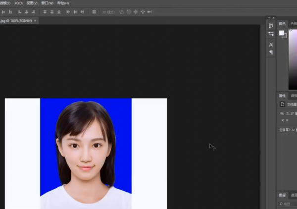This screenshot has height=209, width=297.
Task: Open the 视图(V) menu
Action: (x=32, y=3)
